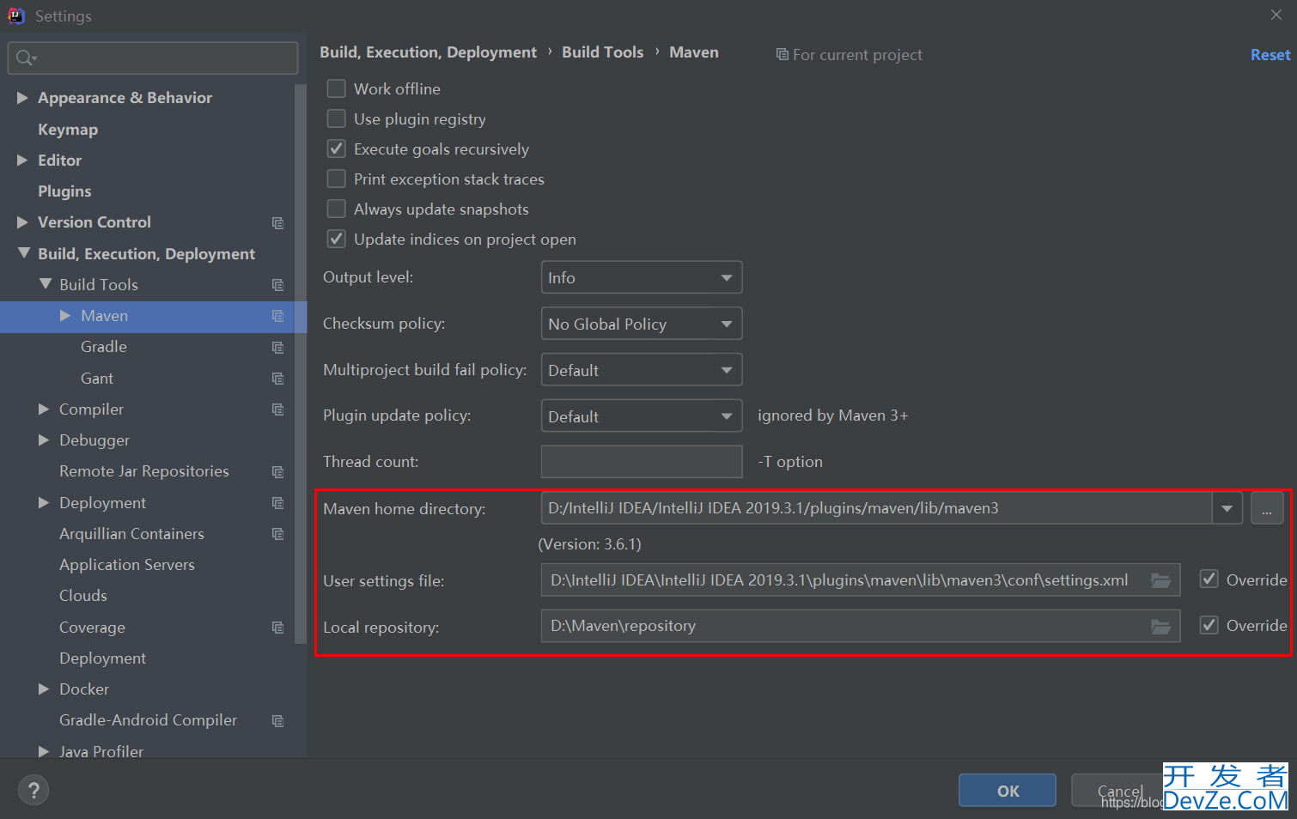The width and height of the screenshot is (1297, 819).
Task: Click project-level icon next to Remote Jar Repositories
Action: [x=277, y=472]
